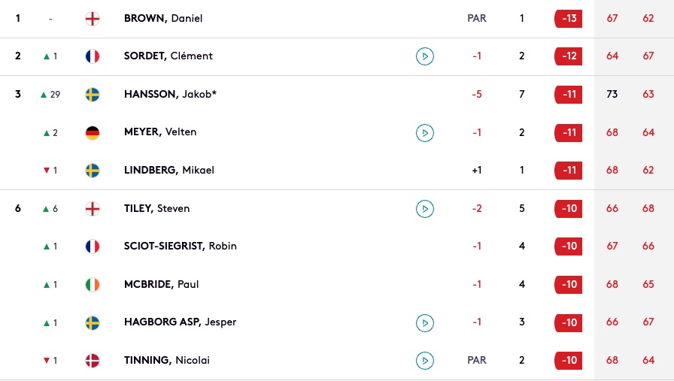This screenshot has height=381, width=674.
Task: Click the Denmark flag beside Tinning
Action: [93, 361]
